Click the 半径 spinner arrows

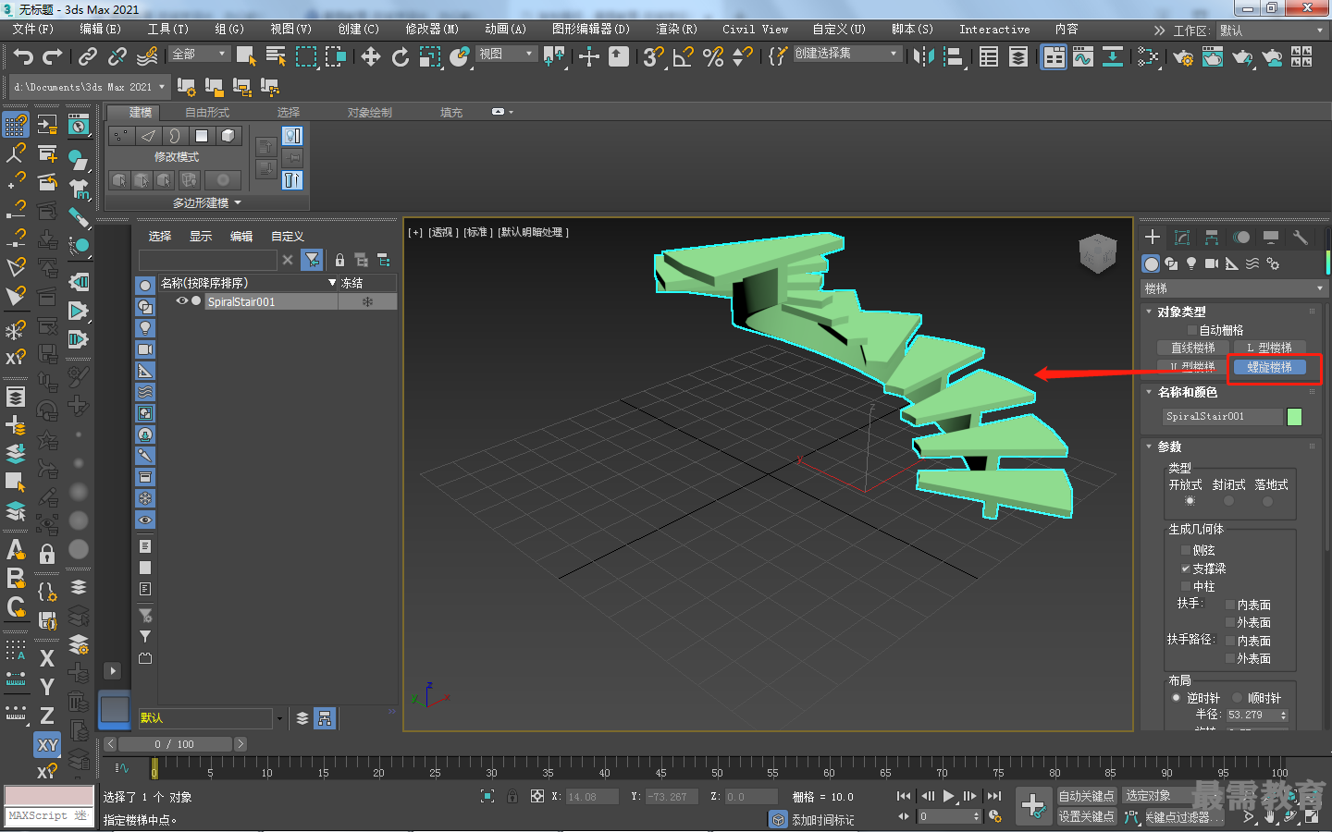tap(1283, 715)
